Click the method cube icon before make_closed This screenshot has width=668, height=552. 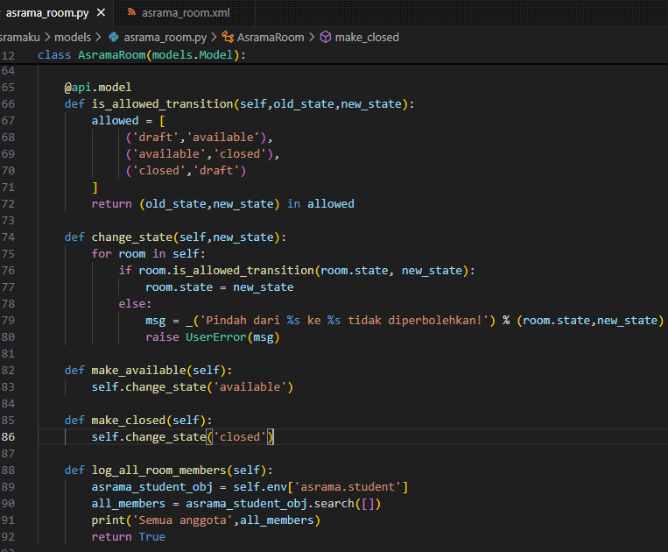pyautogui.click(x=326, y=37)
